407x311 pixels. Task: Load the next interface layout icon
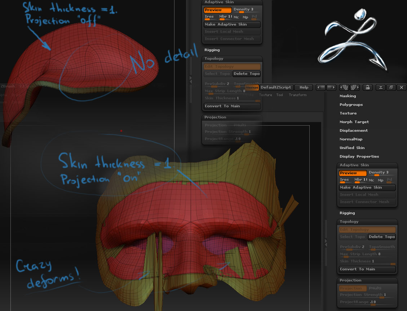click(x=355, y=87)
